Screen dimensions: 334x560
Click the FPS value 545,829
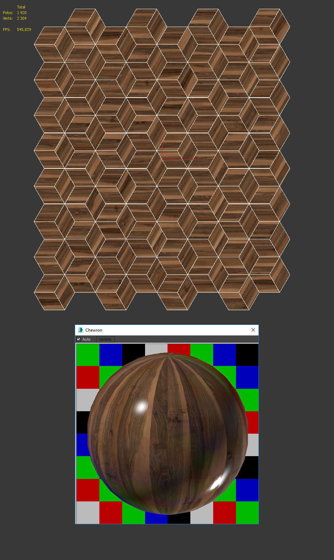click(24, 29)
